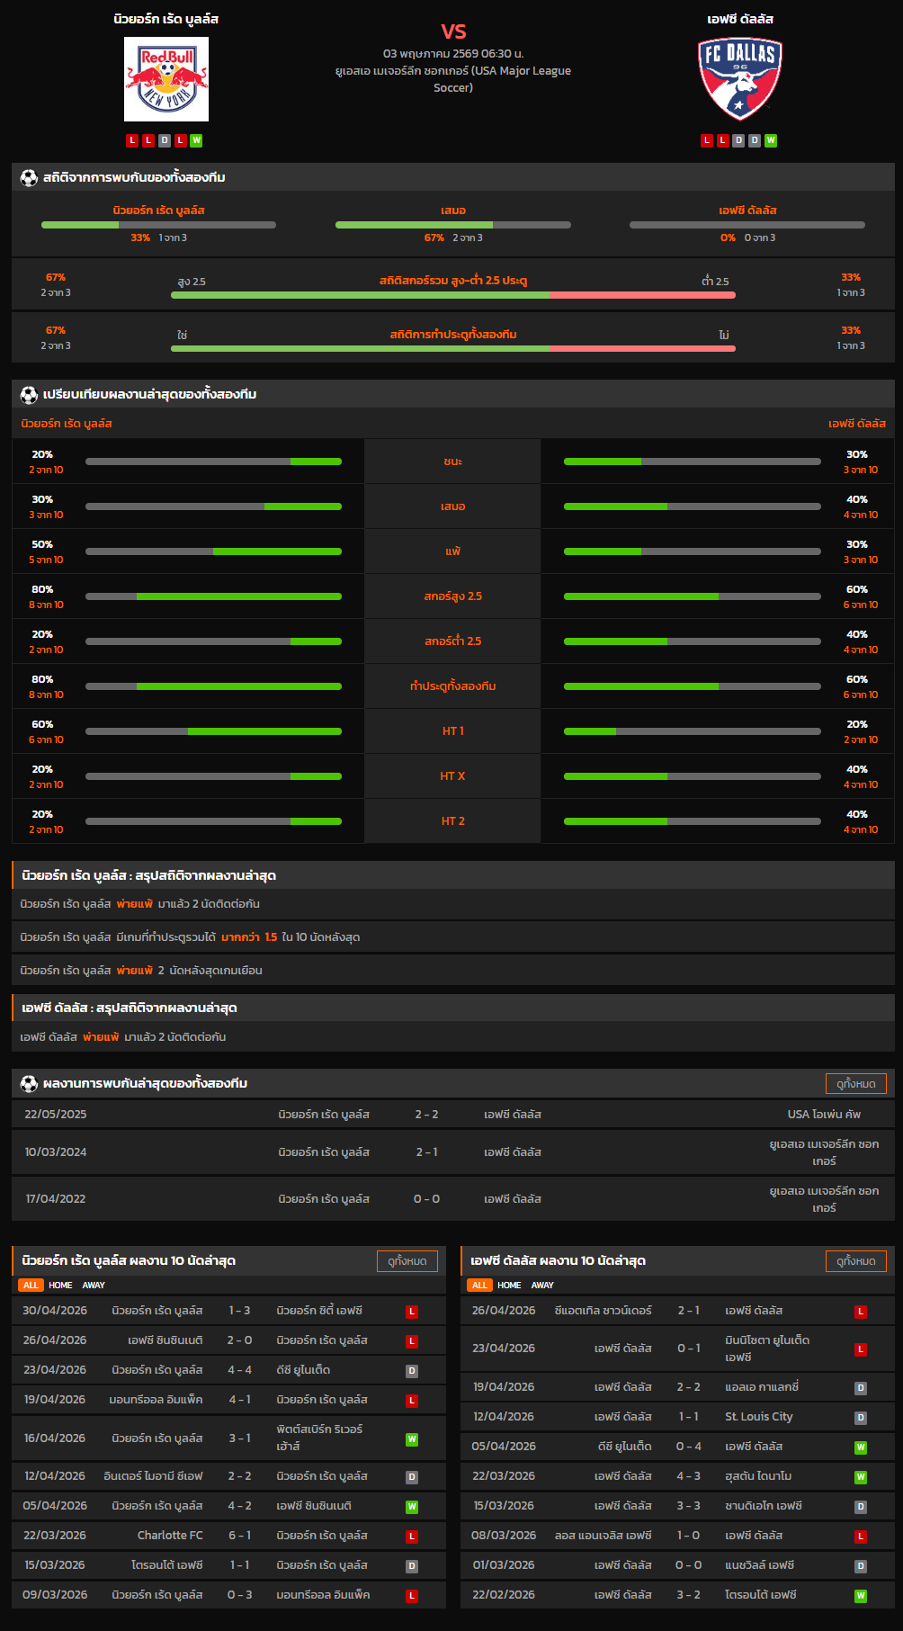Click green W form badge under Red Bulls logo
Image resolution: width=903 pixels, height=1631 pixels.
click(x=196, y=140)
